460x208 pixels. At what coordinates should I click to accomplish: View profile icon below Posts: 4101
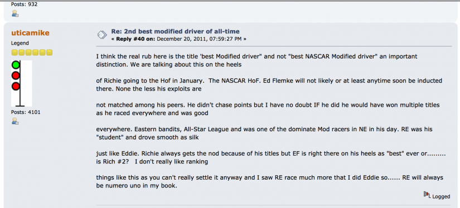(x=15, y=121)
